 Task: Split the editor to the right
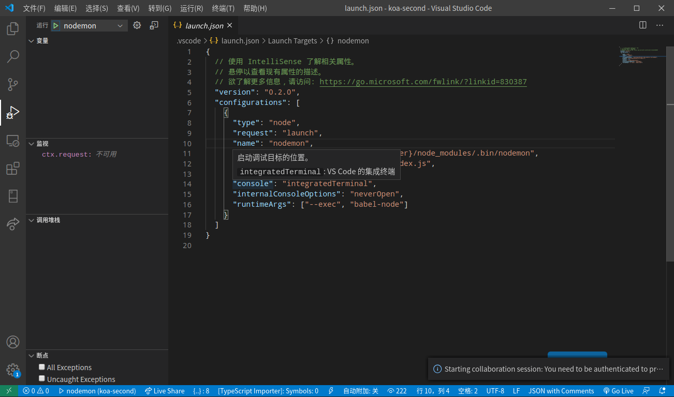click(x=643, y=25)
